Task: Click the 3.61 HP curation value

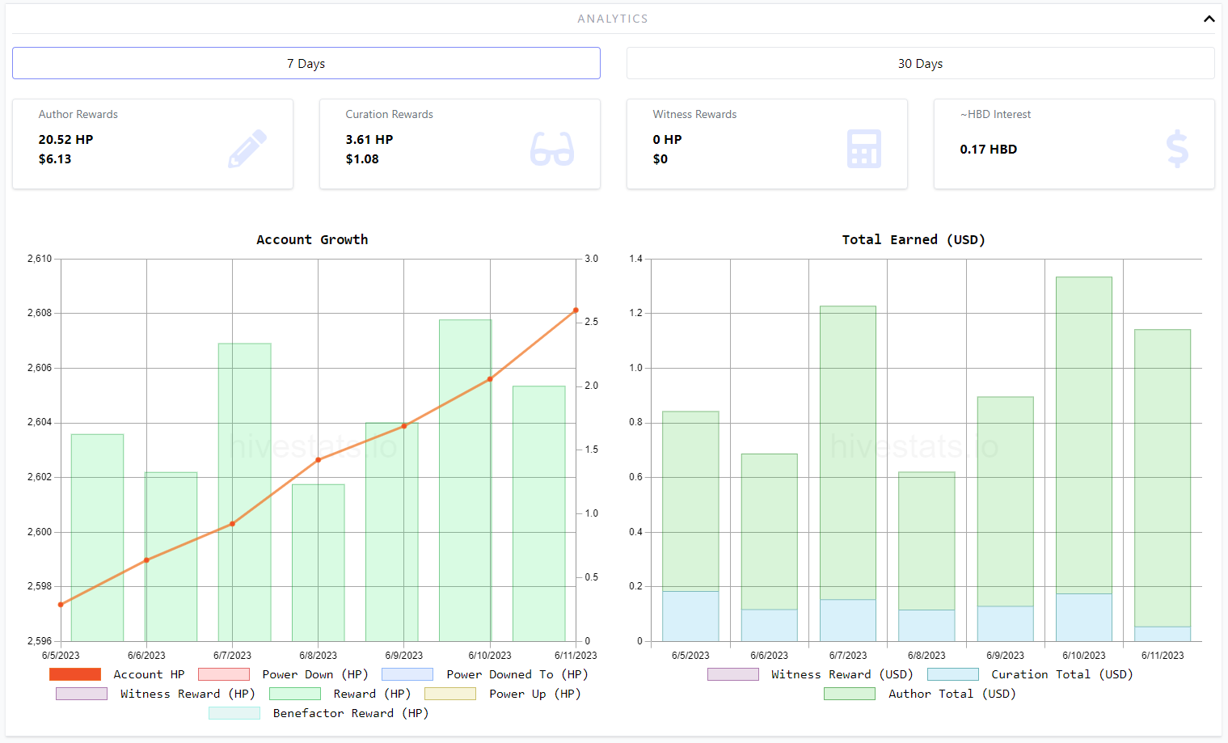Action: pyautogui.click(x=369, y=139)
